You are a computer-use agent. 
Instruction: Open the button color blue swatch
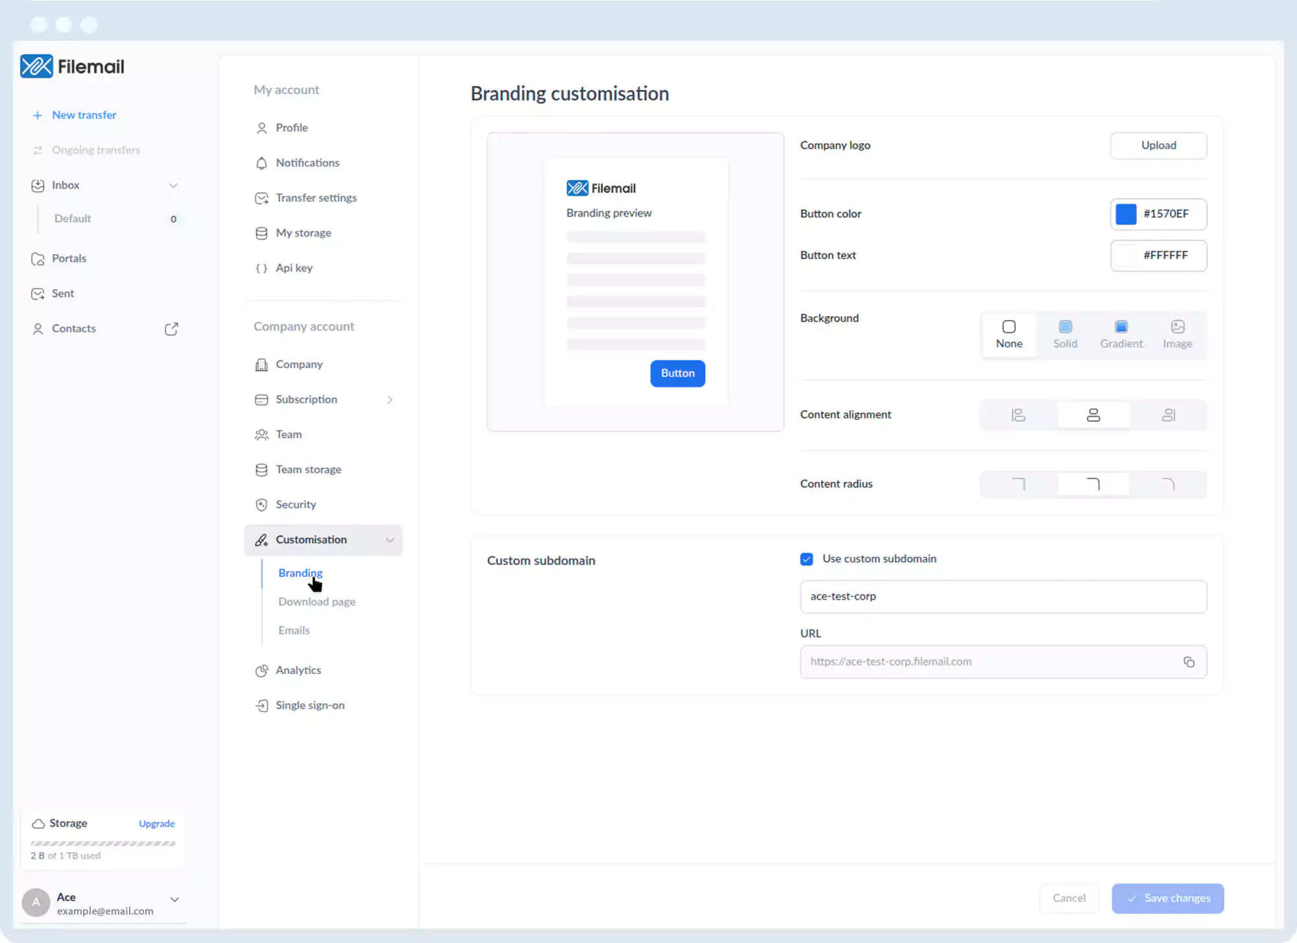click(x=1126, y=214)
